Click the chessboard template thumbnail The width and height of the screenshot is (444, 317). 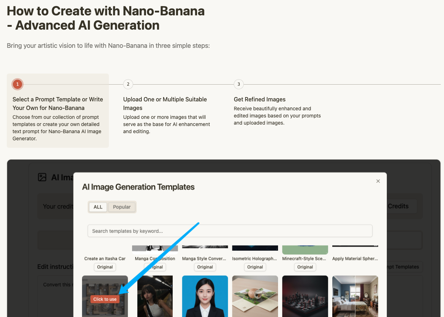tap(305, 296)
